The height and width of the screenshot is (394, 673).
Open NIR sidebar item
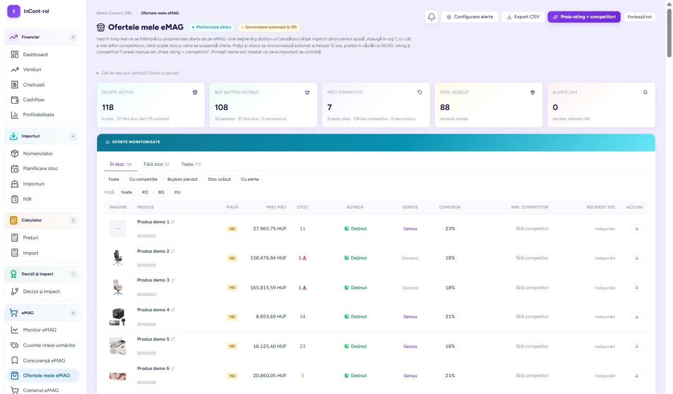(43, 199)
